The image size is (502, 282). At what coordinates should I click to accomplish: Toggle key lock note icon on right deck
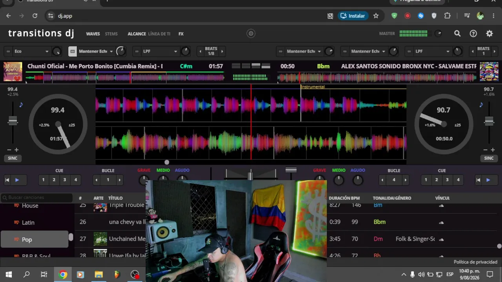(481, 105)
